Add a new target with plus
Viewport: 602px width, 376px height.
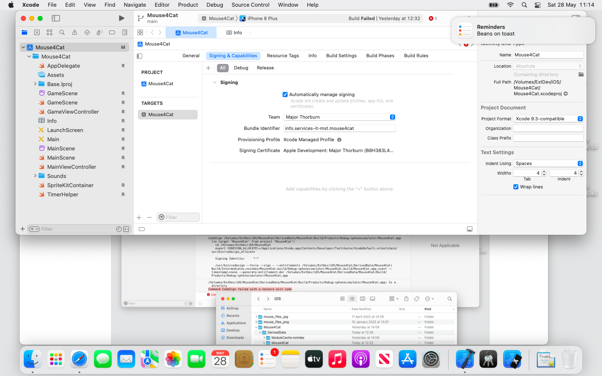(x=139, y=217)
